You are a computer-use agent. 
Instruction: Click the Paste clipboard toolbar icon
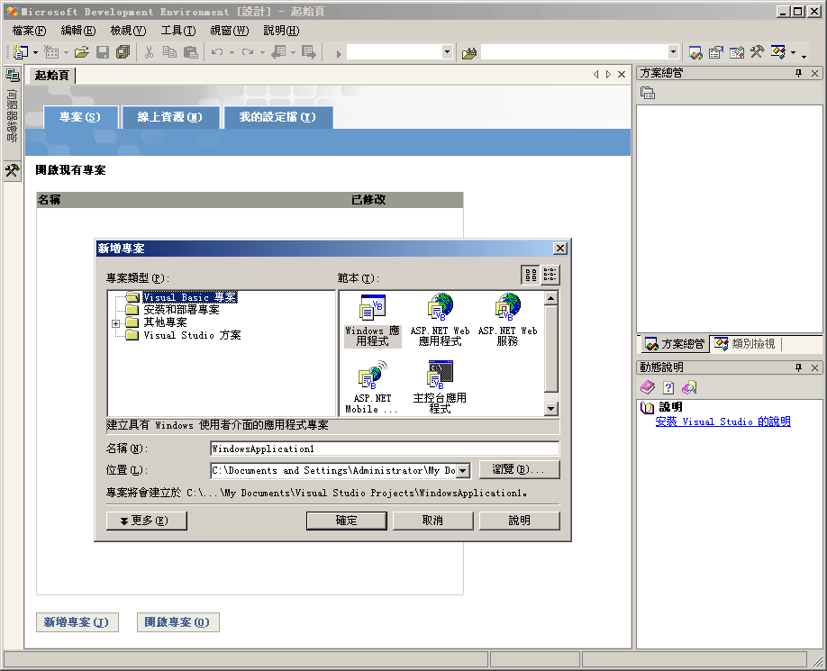pos(190,52)
